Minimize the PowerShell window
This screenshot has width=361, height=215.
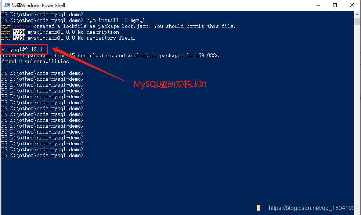pyautogui.click(x=318, y=5)
